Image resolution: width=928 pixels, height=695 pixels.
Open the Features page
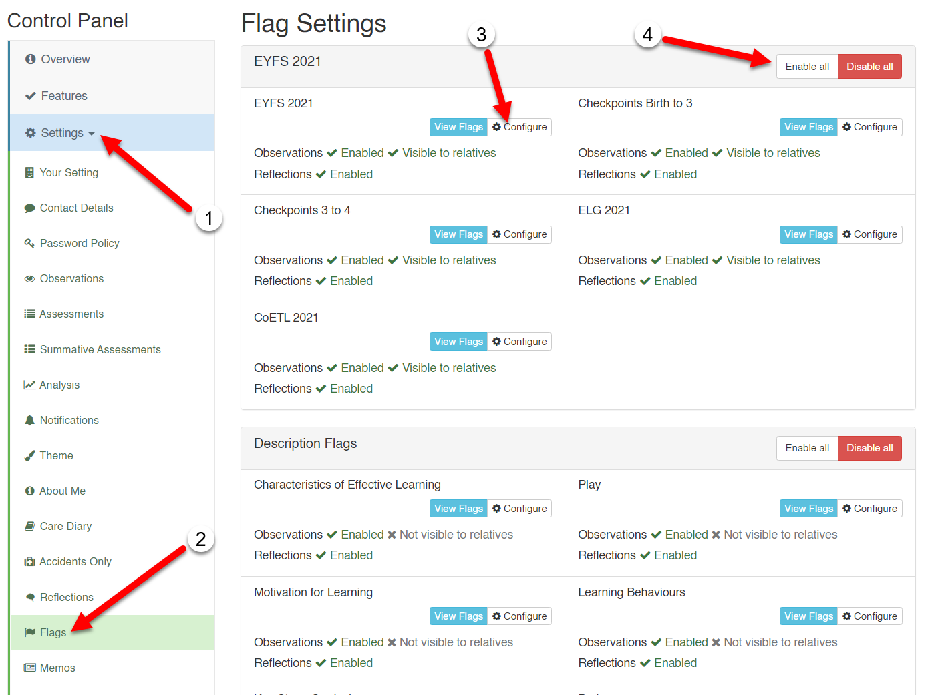(x=112, y=96)
